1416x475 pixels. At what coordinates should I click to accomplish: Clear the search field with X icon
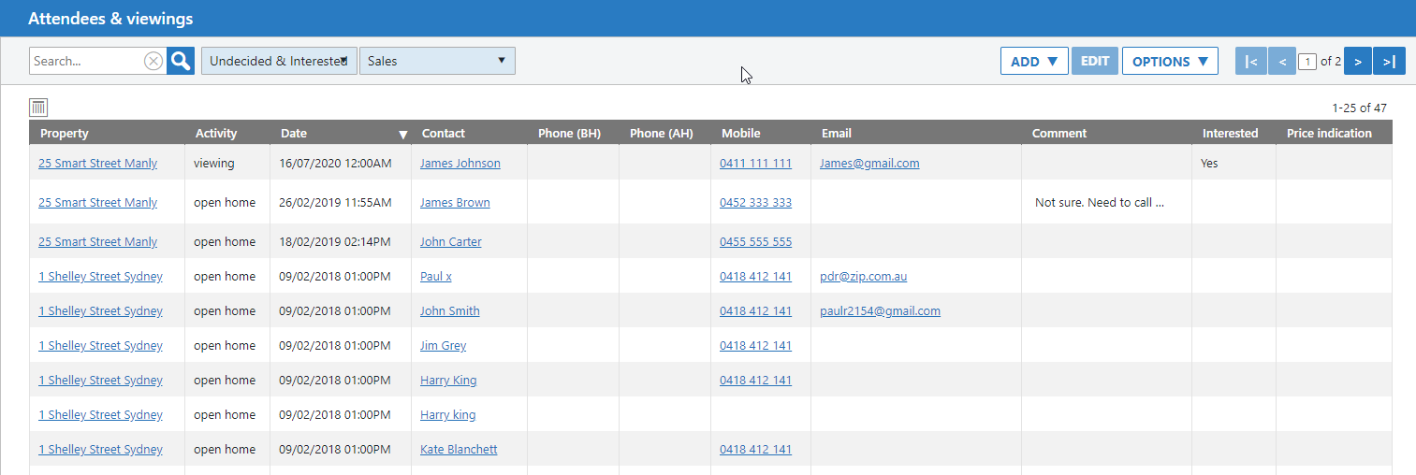pos(153,61)
